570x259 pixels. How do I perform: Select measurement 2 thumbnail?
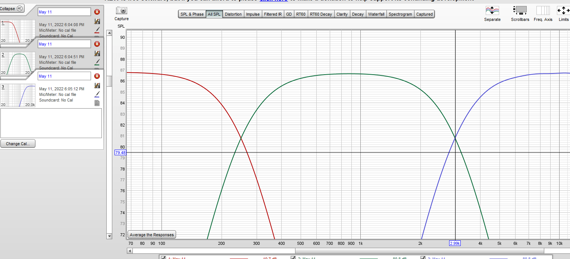coord(18,63)
